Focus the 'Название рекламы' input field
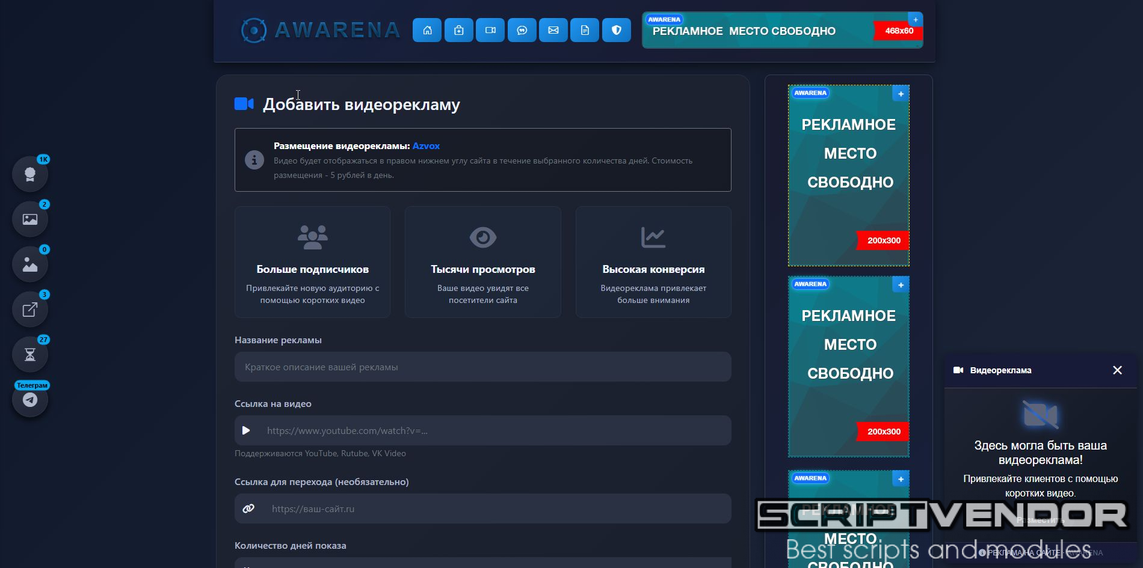The width and height of the screenshot is (1143, 568). tap(482, 367)
